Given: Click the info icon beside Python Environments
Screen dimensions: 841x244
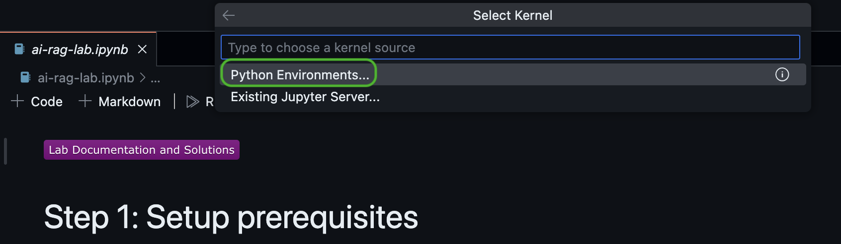Looking at the screenshot, I should point(782,74).
